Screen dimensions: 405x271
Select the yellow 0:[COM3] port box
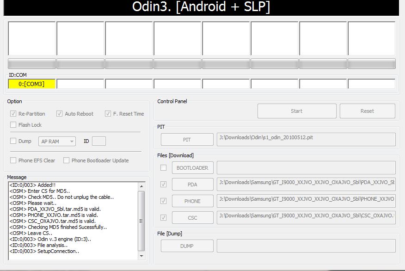coord(32,84)
